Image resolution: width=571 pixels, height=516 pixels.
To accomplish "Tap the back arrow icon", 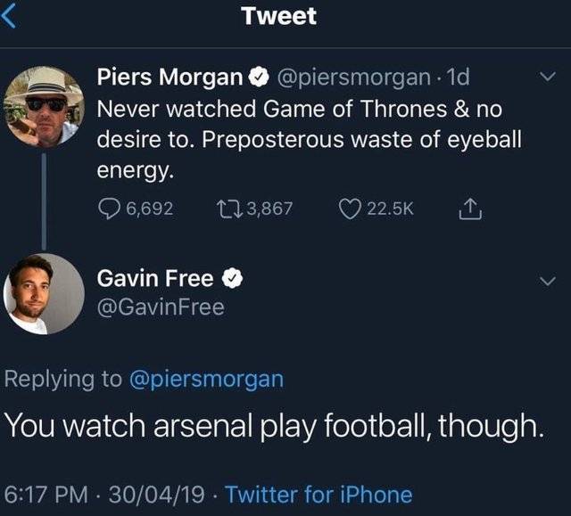I will 9,18.
